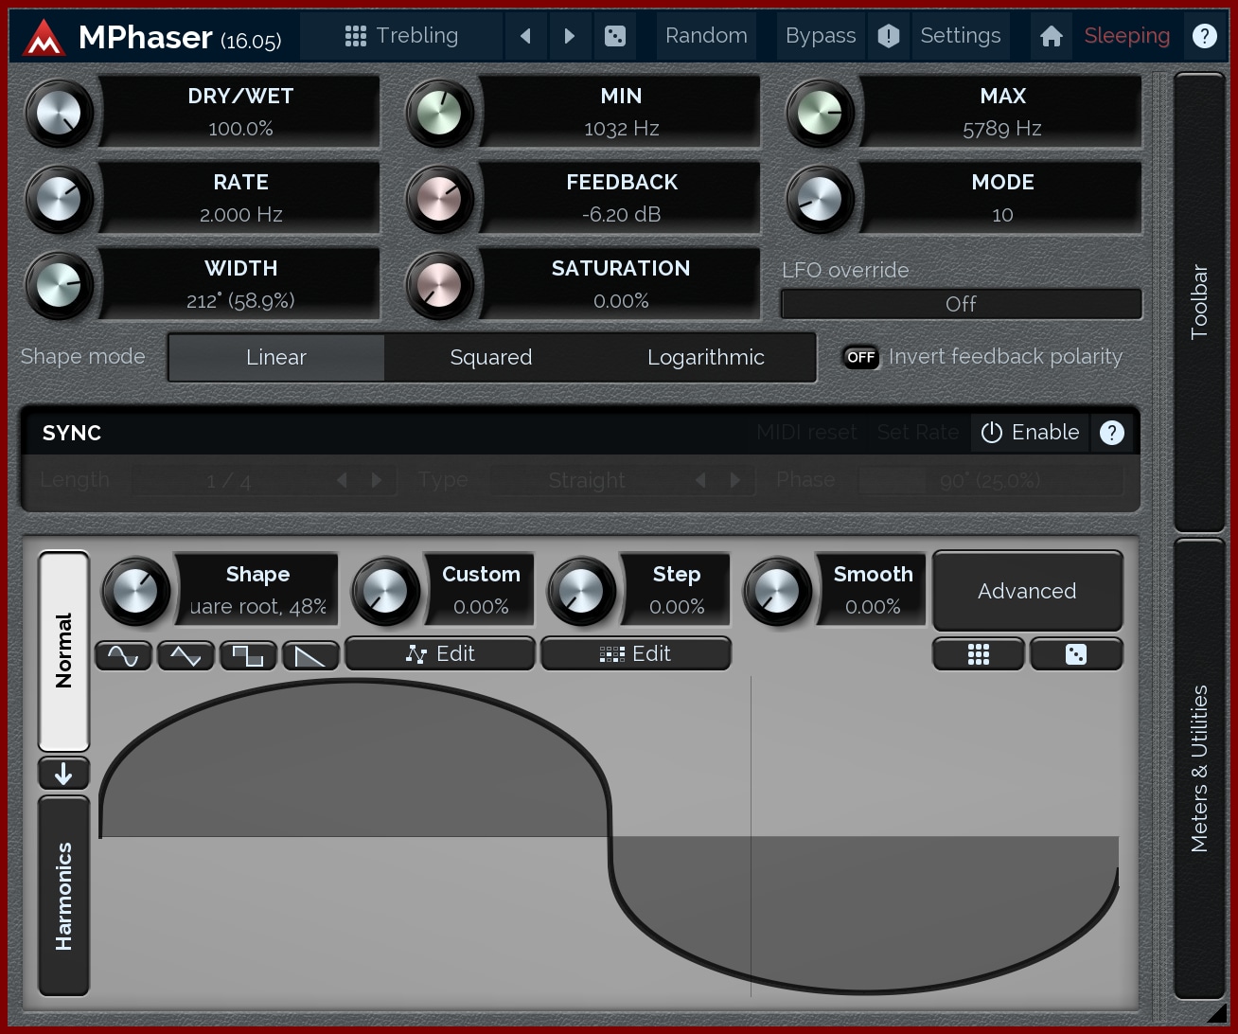The height and width of the screenshot is (1034, 1238).
Task: Click the DRY/WET knob
Action: coord(59,113)
